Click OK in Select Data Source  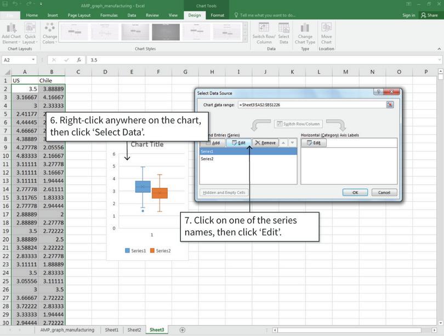pos(355,193)
